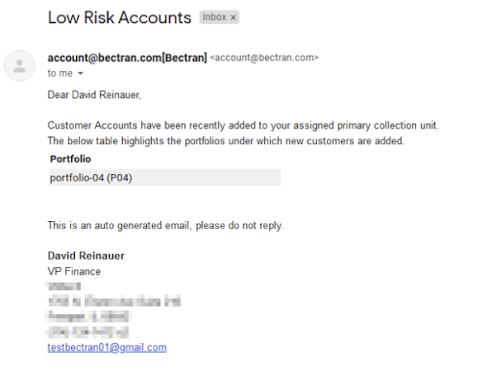Click the bold David Reinauer signature name
The image size is (492, 371).
[x=86, y=256]
